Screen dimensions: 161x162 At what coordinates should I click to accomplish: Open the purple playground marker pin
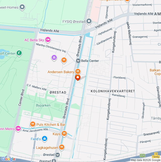click(x=54, y=58)
